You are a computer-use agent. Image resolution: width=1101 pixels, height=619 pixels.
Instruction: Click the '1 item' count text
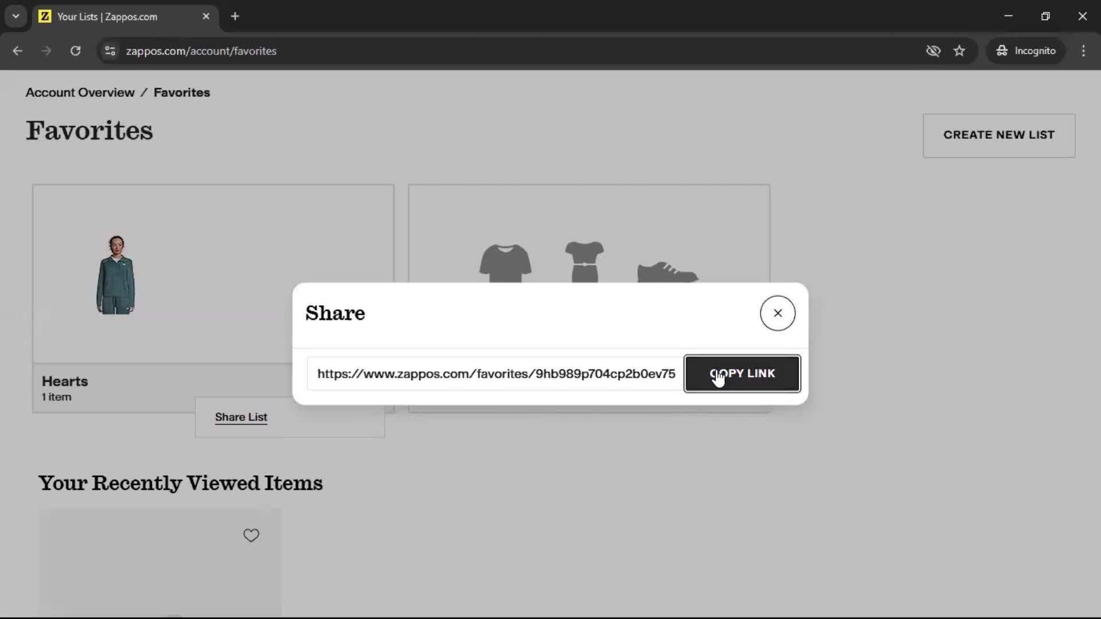(x=56, y=397)
